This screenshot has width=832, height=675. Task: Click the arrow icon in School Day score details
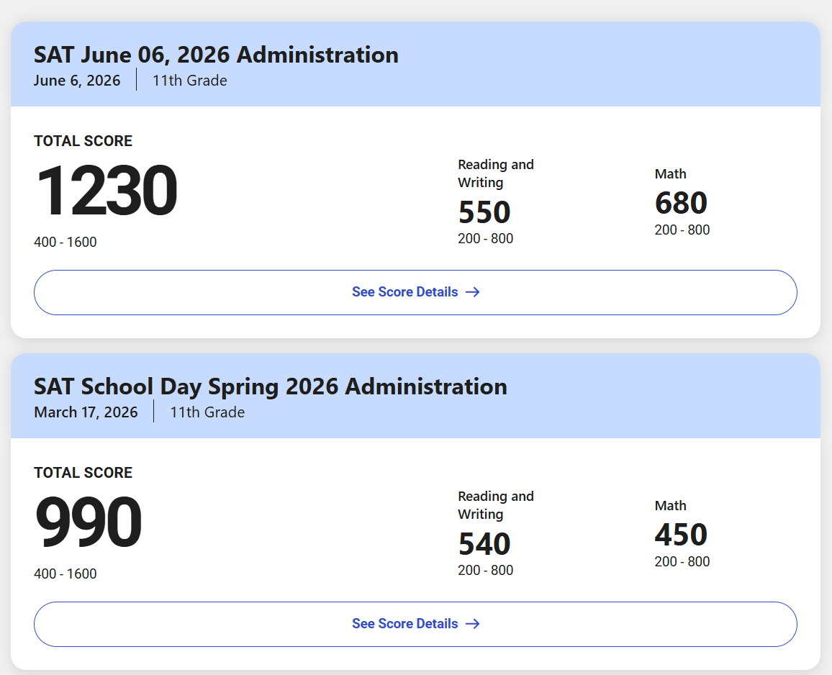coord(472,624)
